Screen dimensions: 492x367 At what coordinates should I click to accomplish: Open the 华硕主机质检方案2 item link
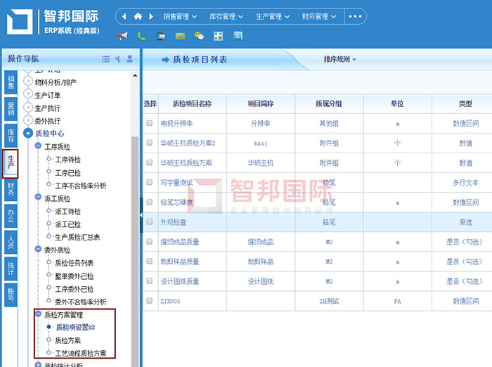pyautogui.click(x=188, y=143)
